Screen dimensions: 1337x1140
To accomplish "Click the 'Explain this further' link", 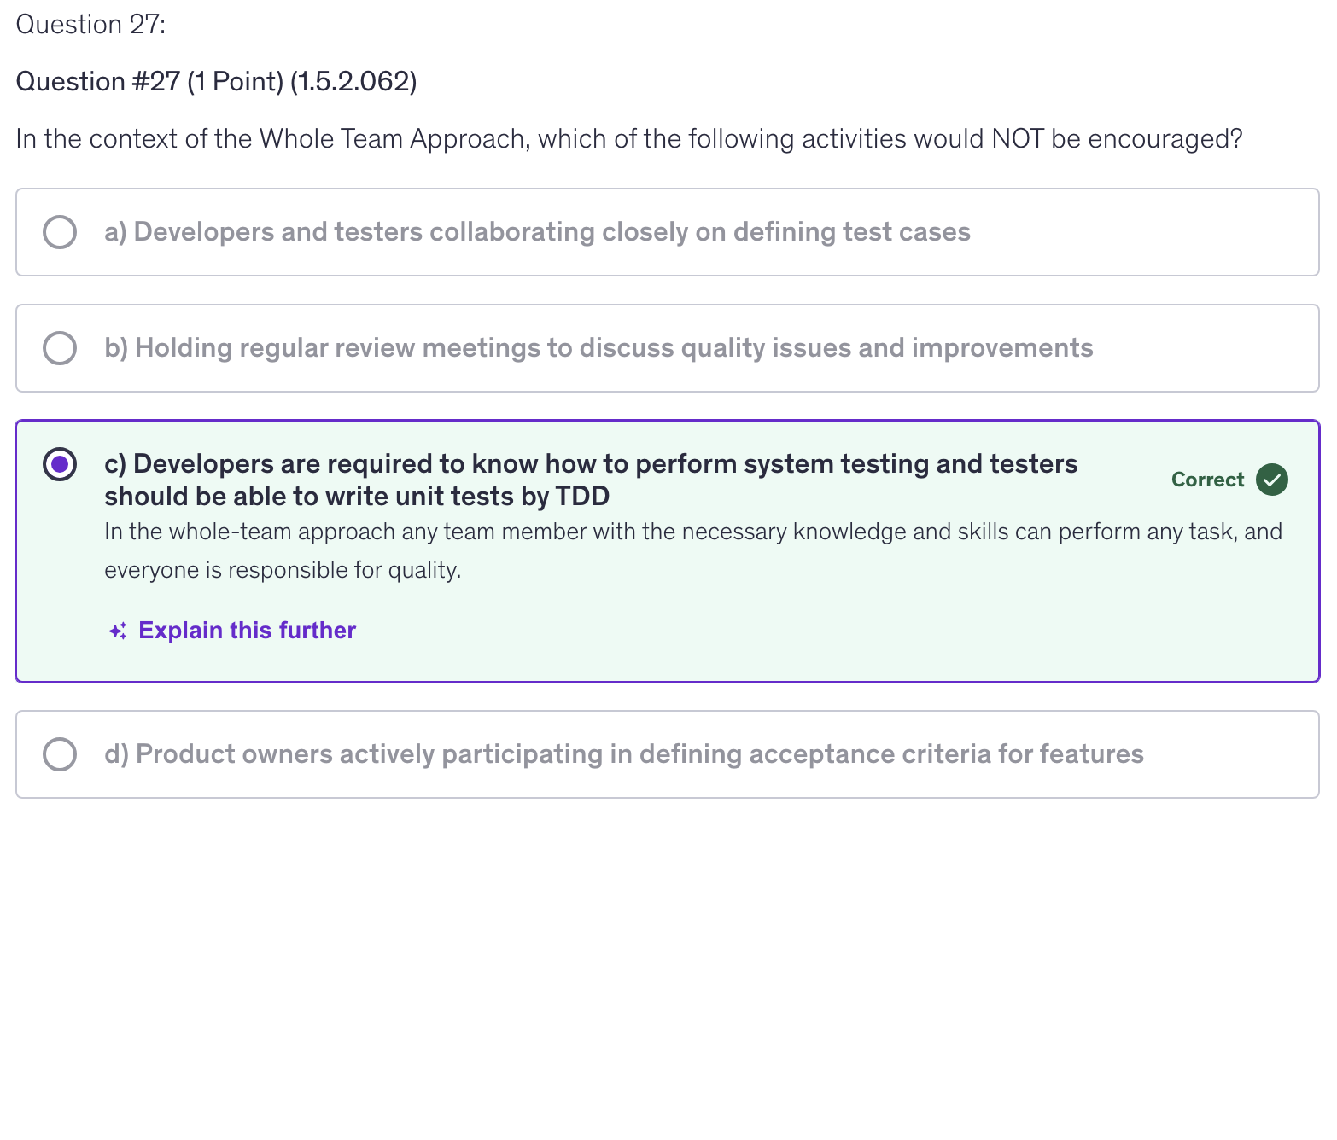I will pos(247,631).
